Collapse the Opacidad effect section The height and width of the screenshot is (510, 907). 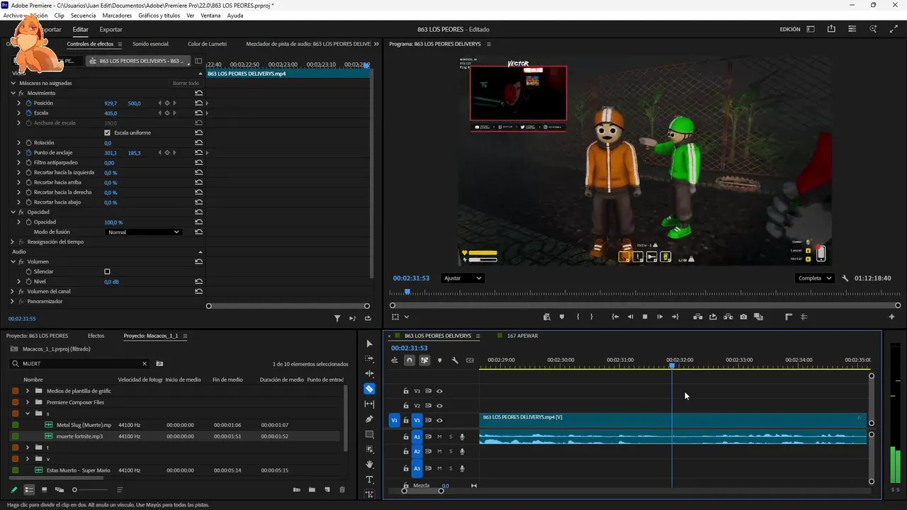click(13, 212)
